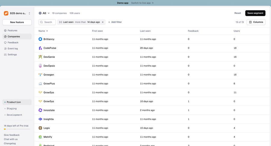Click the Insightia company logo icon

[x=40, y=119]
